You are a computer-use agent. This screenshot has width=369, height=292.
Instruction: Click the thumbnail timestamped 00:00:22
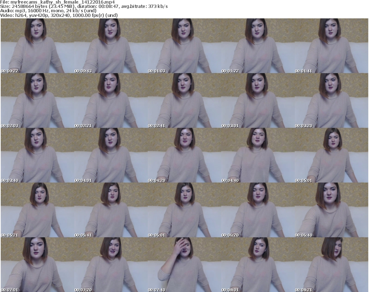point(37,46)
